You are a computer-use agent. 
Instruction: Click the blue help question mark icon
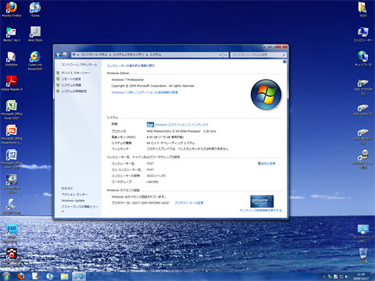coord(284,62)
